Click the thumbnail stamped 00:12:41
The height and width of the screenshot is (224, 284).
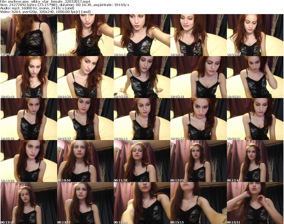click(255, 161)
